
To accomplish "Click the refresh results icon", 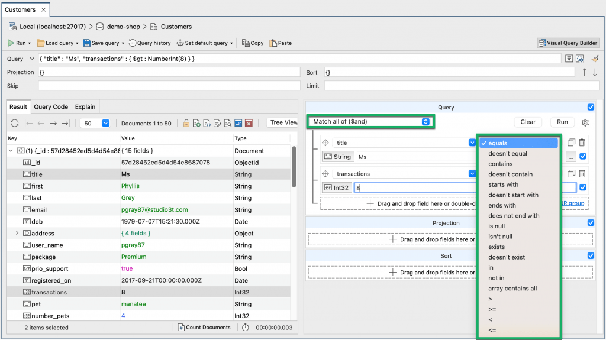I will point(15,124).
